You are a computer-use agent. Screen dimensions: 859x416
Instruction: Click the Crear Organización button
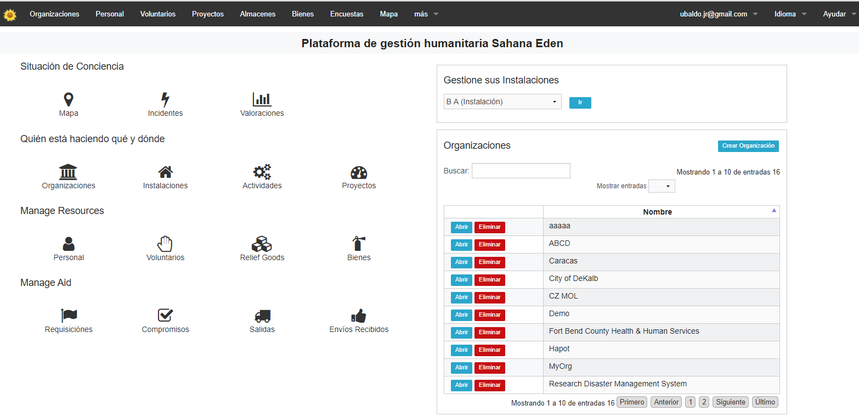[748, 146]
